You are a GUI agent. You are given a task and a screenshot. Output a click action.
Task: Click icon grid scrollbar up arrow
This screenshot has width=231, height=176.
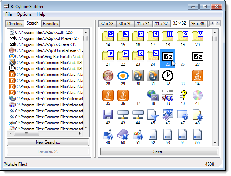click(215, 32)
